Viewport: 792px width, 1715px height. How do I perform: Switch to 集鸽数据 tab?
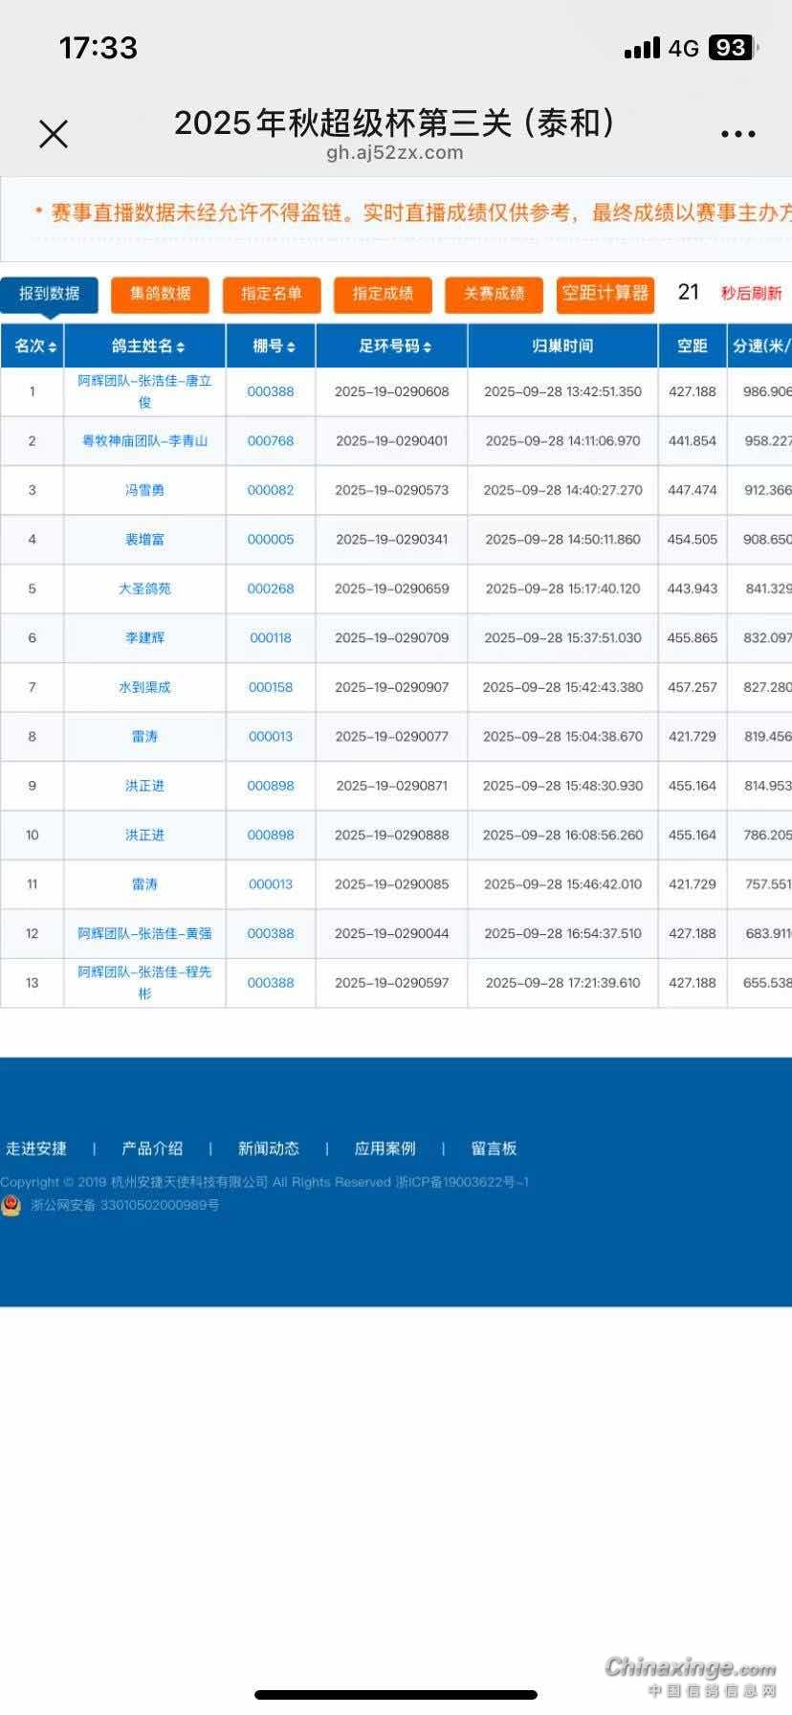[161, 294]
